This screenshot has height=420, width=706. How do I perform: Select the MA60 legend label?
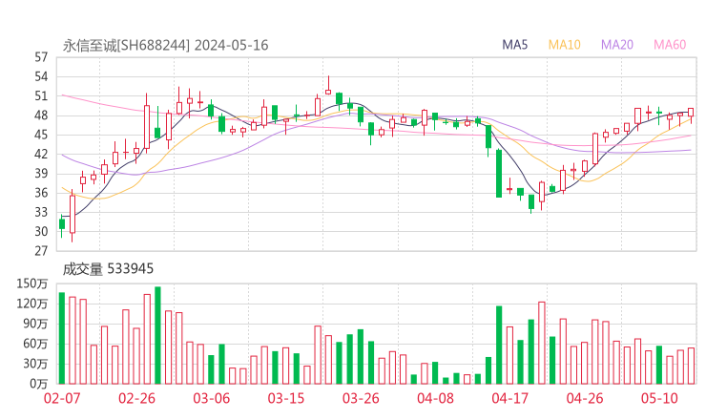(x=670, y=45)
